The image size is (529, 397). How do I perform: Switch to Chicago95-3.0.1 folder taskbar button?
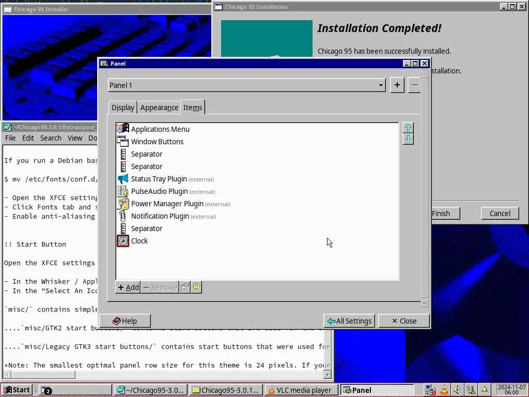226,390
